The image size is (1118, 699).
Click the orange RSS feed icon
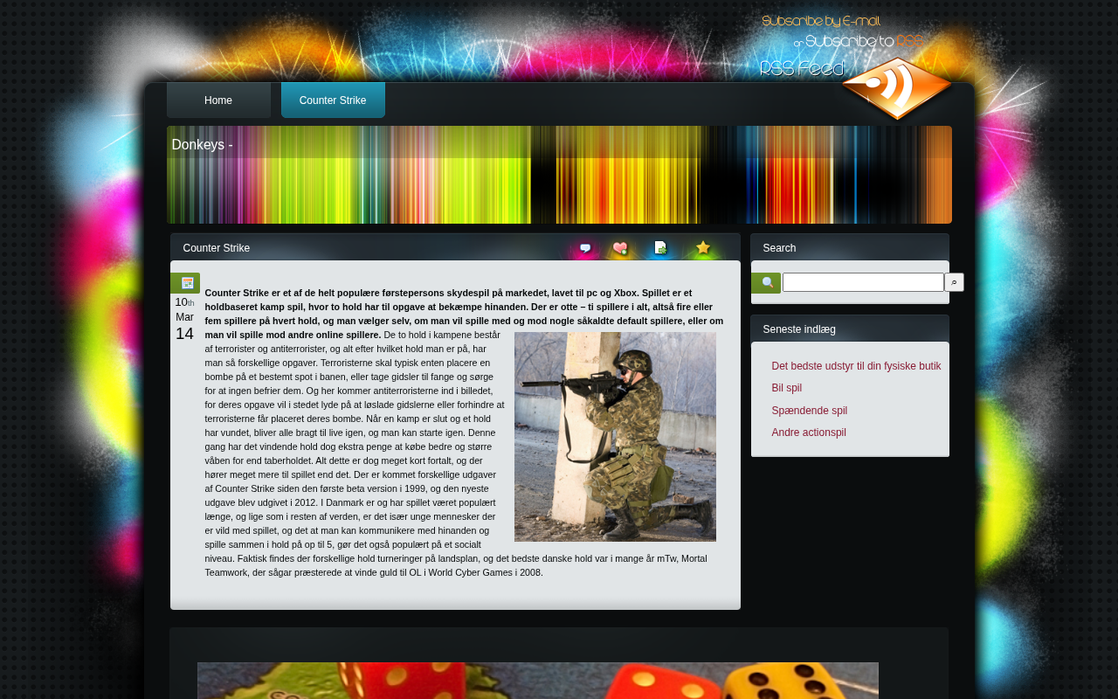point(896,88)
